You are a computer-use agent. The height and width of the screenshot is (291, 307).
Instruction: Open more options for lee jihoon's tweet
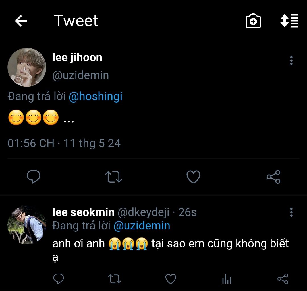[x=291, y=61]
